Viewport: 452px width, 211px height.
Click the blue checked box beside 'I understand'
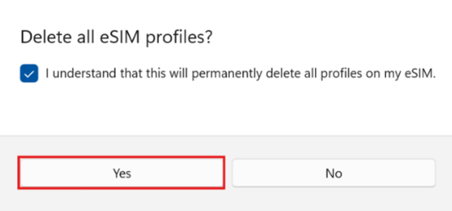[29, 73]
